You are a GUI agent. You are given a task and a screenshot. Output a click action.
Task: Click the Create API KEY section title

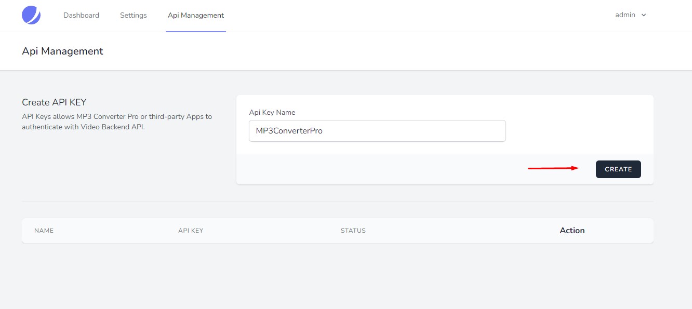tap(54, 102)
